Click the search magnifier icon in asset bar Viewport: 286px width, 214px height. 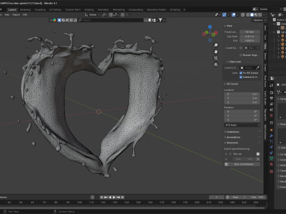(x=80, y=20)
